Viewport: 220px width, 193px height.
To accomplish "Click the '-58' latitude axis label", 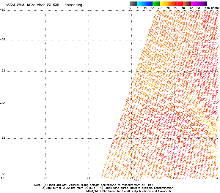I will [3, 138].
